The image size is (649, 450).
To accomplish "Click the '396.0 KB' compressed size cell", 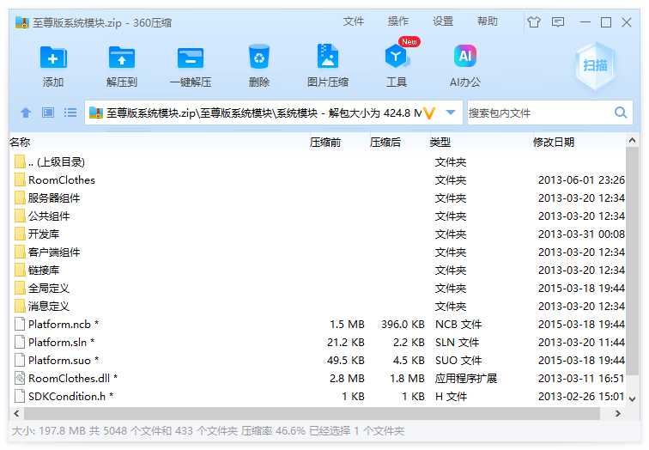I will (x=403, y=324).
